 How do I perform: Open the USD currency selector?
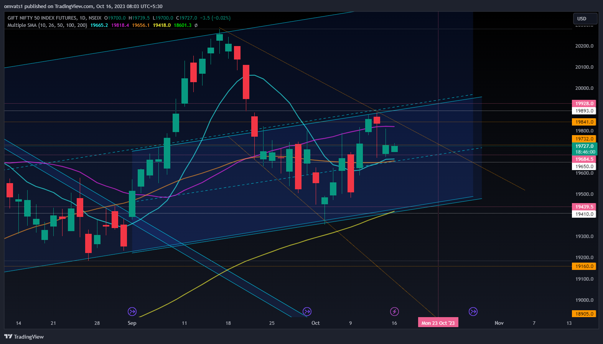(x=585, y=18)
